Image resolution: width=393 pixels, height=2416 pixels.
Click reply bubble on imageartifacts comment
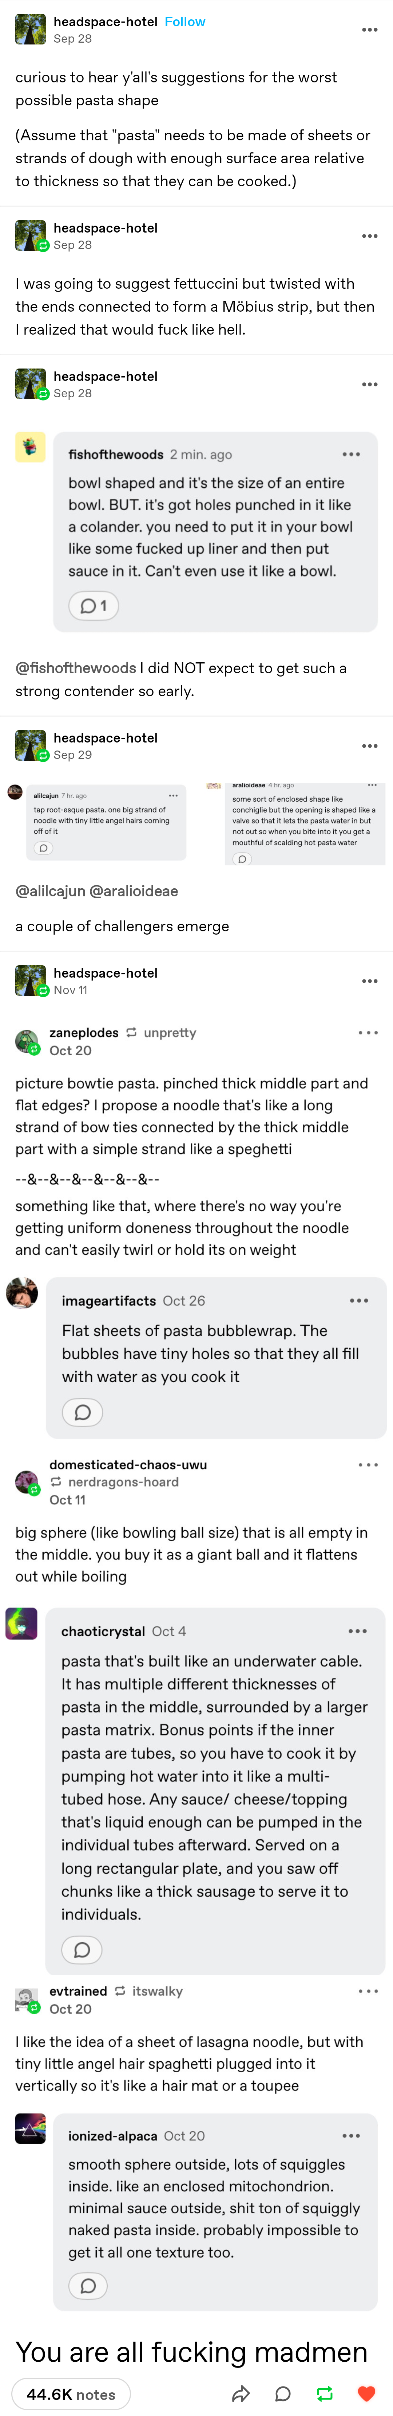82,1412
